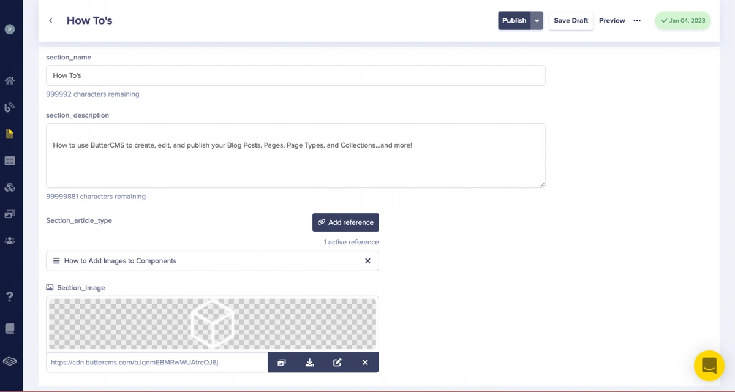Go back using the left chevron
The image size is (735, 392).
tap(51, 21)
